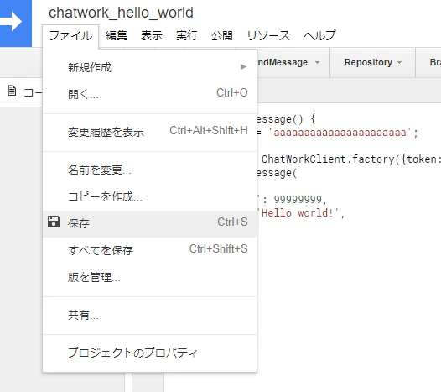
Task: Open プロジェクトのプロパティ menu entry
Action: point(149,353)
